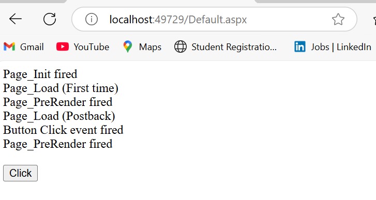Go back using the left arrow
The image size is (376, 200).
pyautogui.click(x=16, y=19)
